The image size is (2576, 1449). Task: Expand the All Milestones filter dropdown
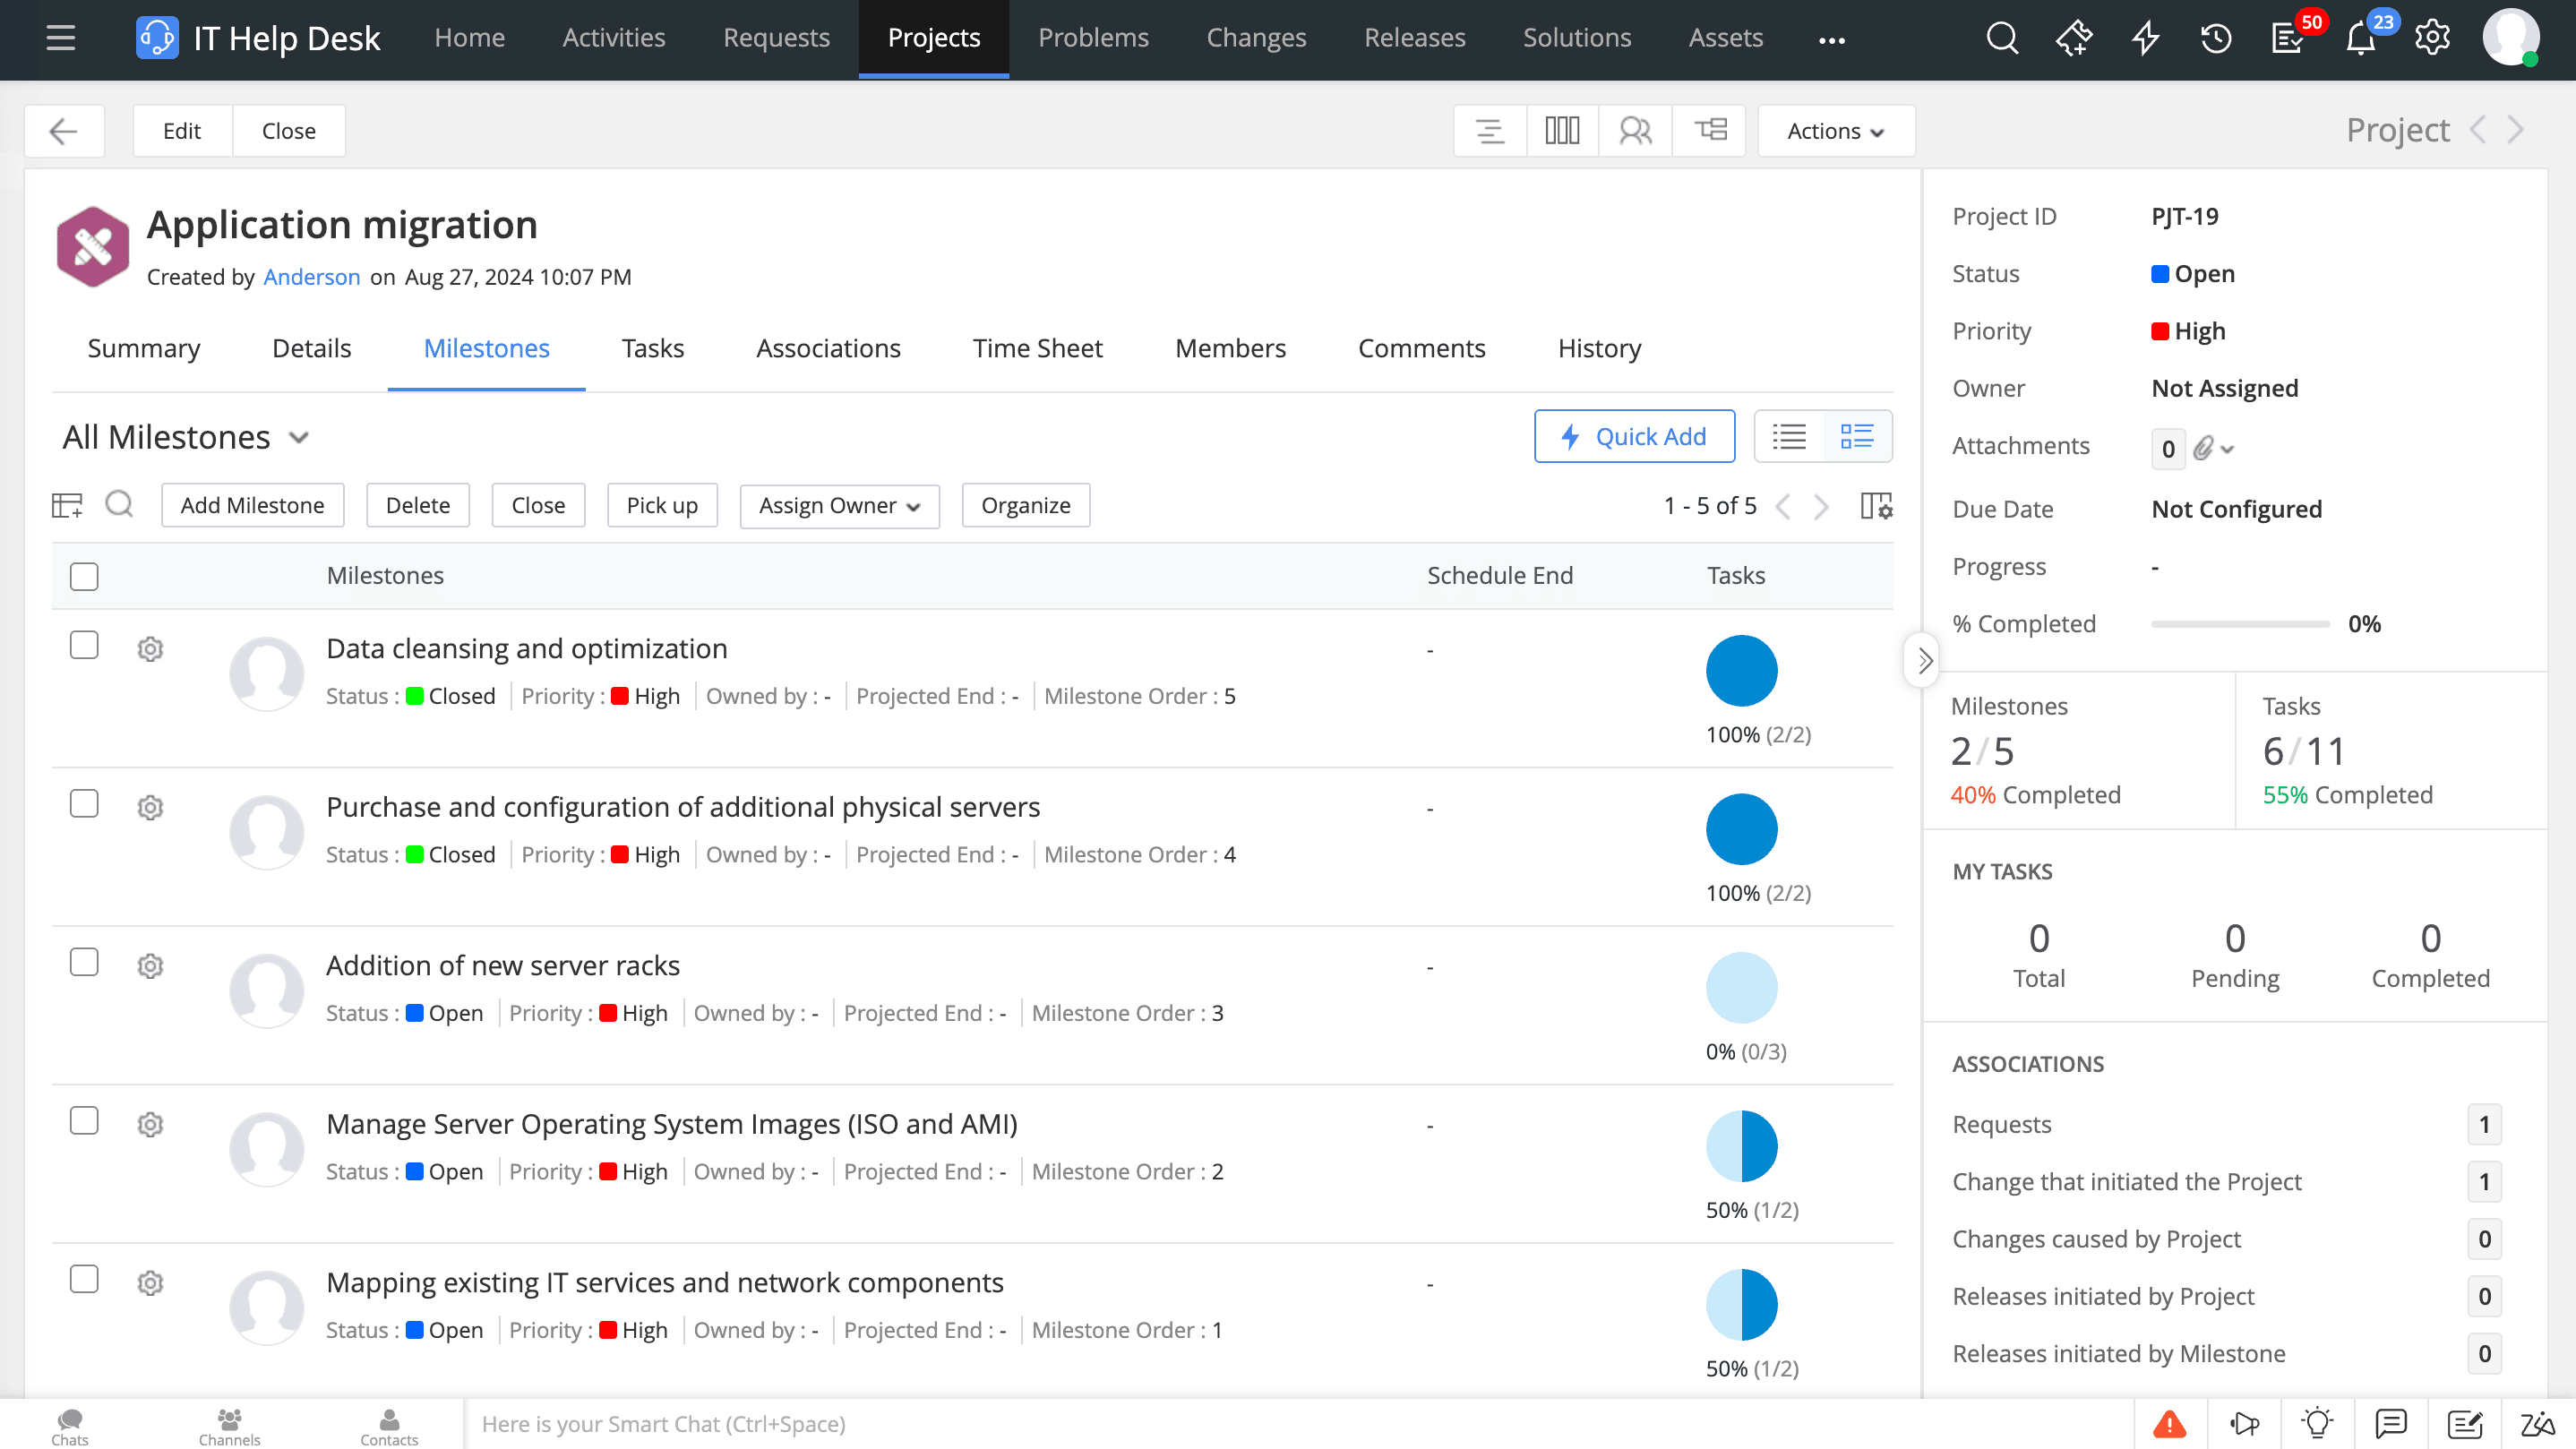[186, 438]
